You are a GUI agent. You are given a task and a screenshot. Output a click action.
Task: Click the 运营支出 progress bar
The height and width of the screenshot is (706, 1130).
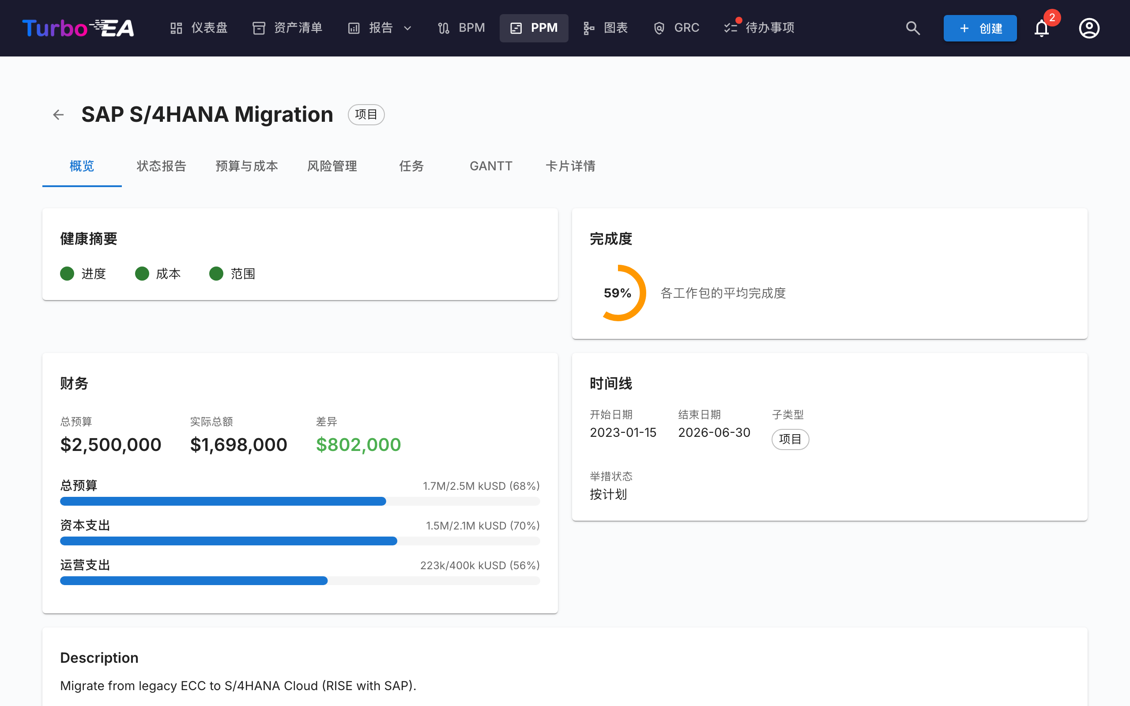click(x=300, y=581)
